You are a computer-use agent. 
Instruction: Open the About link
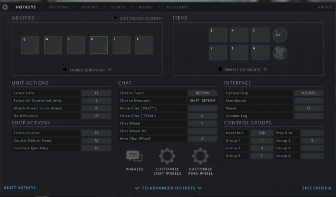[325, 7]
